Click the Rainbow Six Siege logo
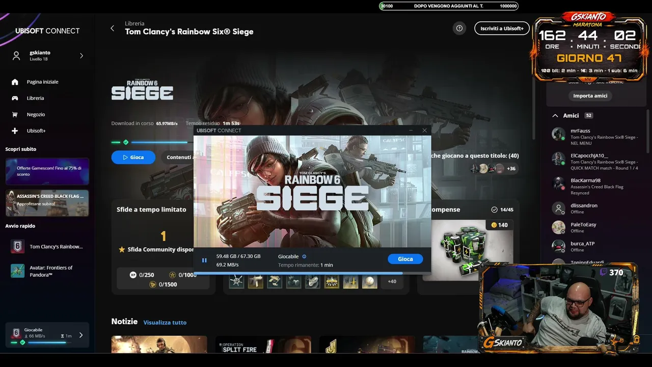Viewport: 652px width, 367px height. 142,90
